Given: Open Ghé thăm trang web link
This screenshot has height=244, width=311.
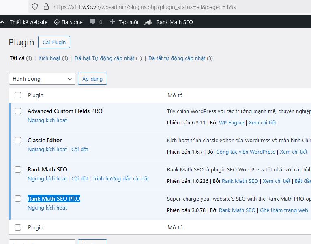Looking at the screenshot, I should pyautogui.click(x=284, y=210).
